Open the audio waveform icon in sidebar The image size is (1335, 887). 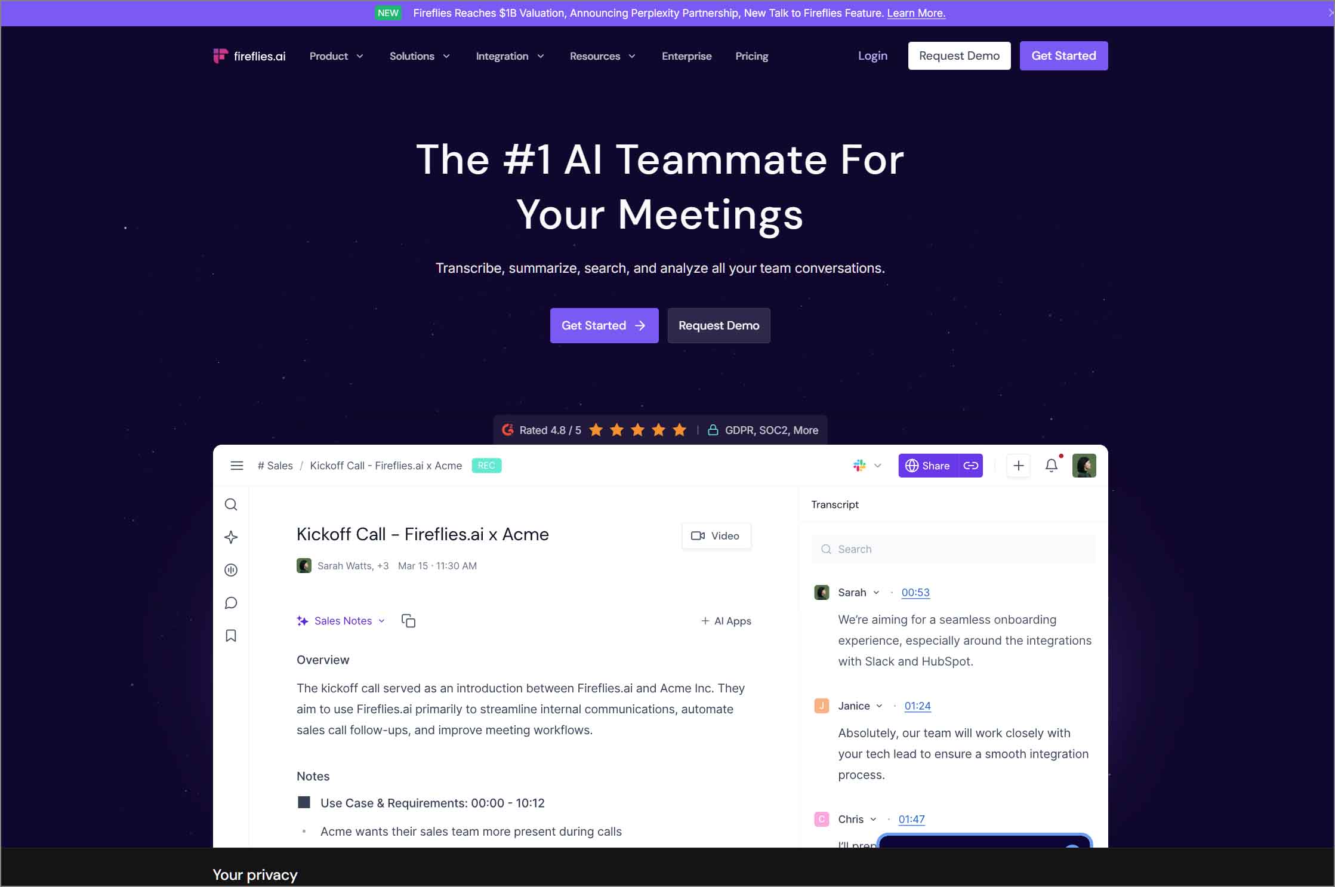(231, 570)
